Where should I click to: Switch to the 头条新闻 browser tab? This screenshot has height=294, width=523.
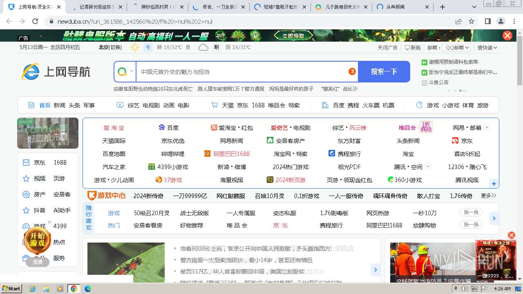[x=402, y=7]
